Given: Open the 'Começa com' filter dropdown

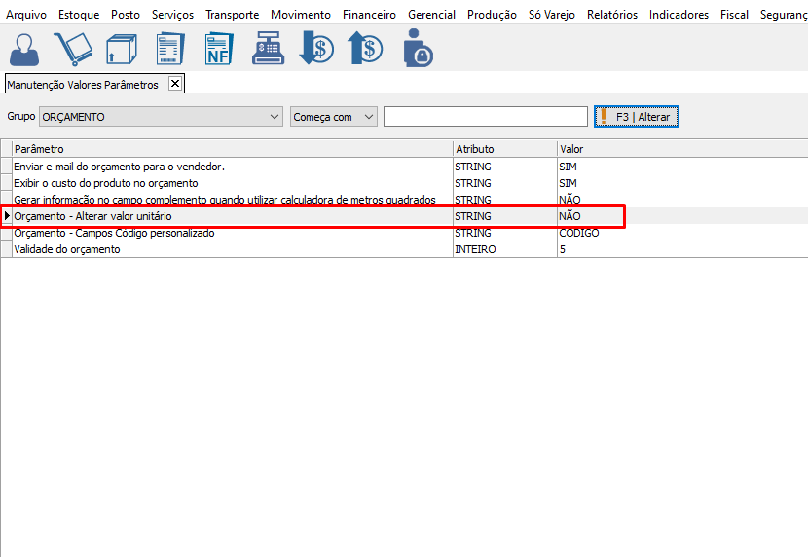Looking at the screenshot, I should click(x=368, y=117).
